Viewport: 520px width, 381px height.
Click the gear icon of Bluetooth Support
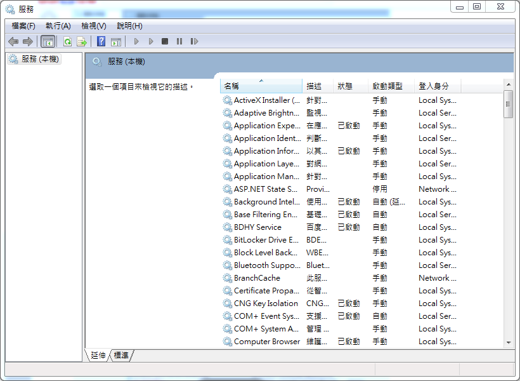click(227, 265)
